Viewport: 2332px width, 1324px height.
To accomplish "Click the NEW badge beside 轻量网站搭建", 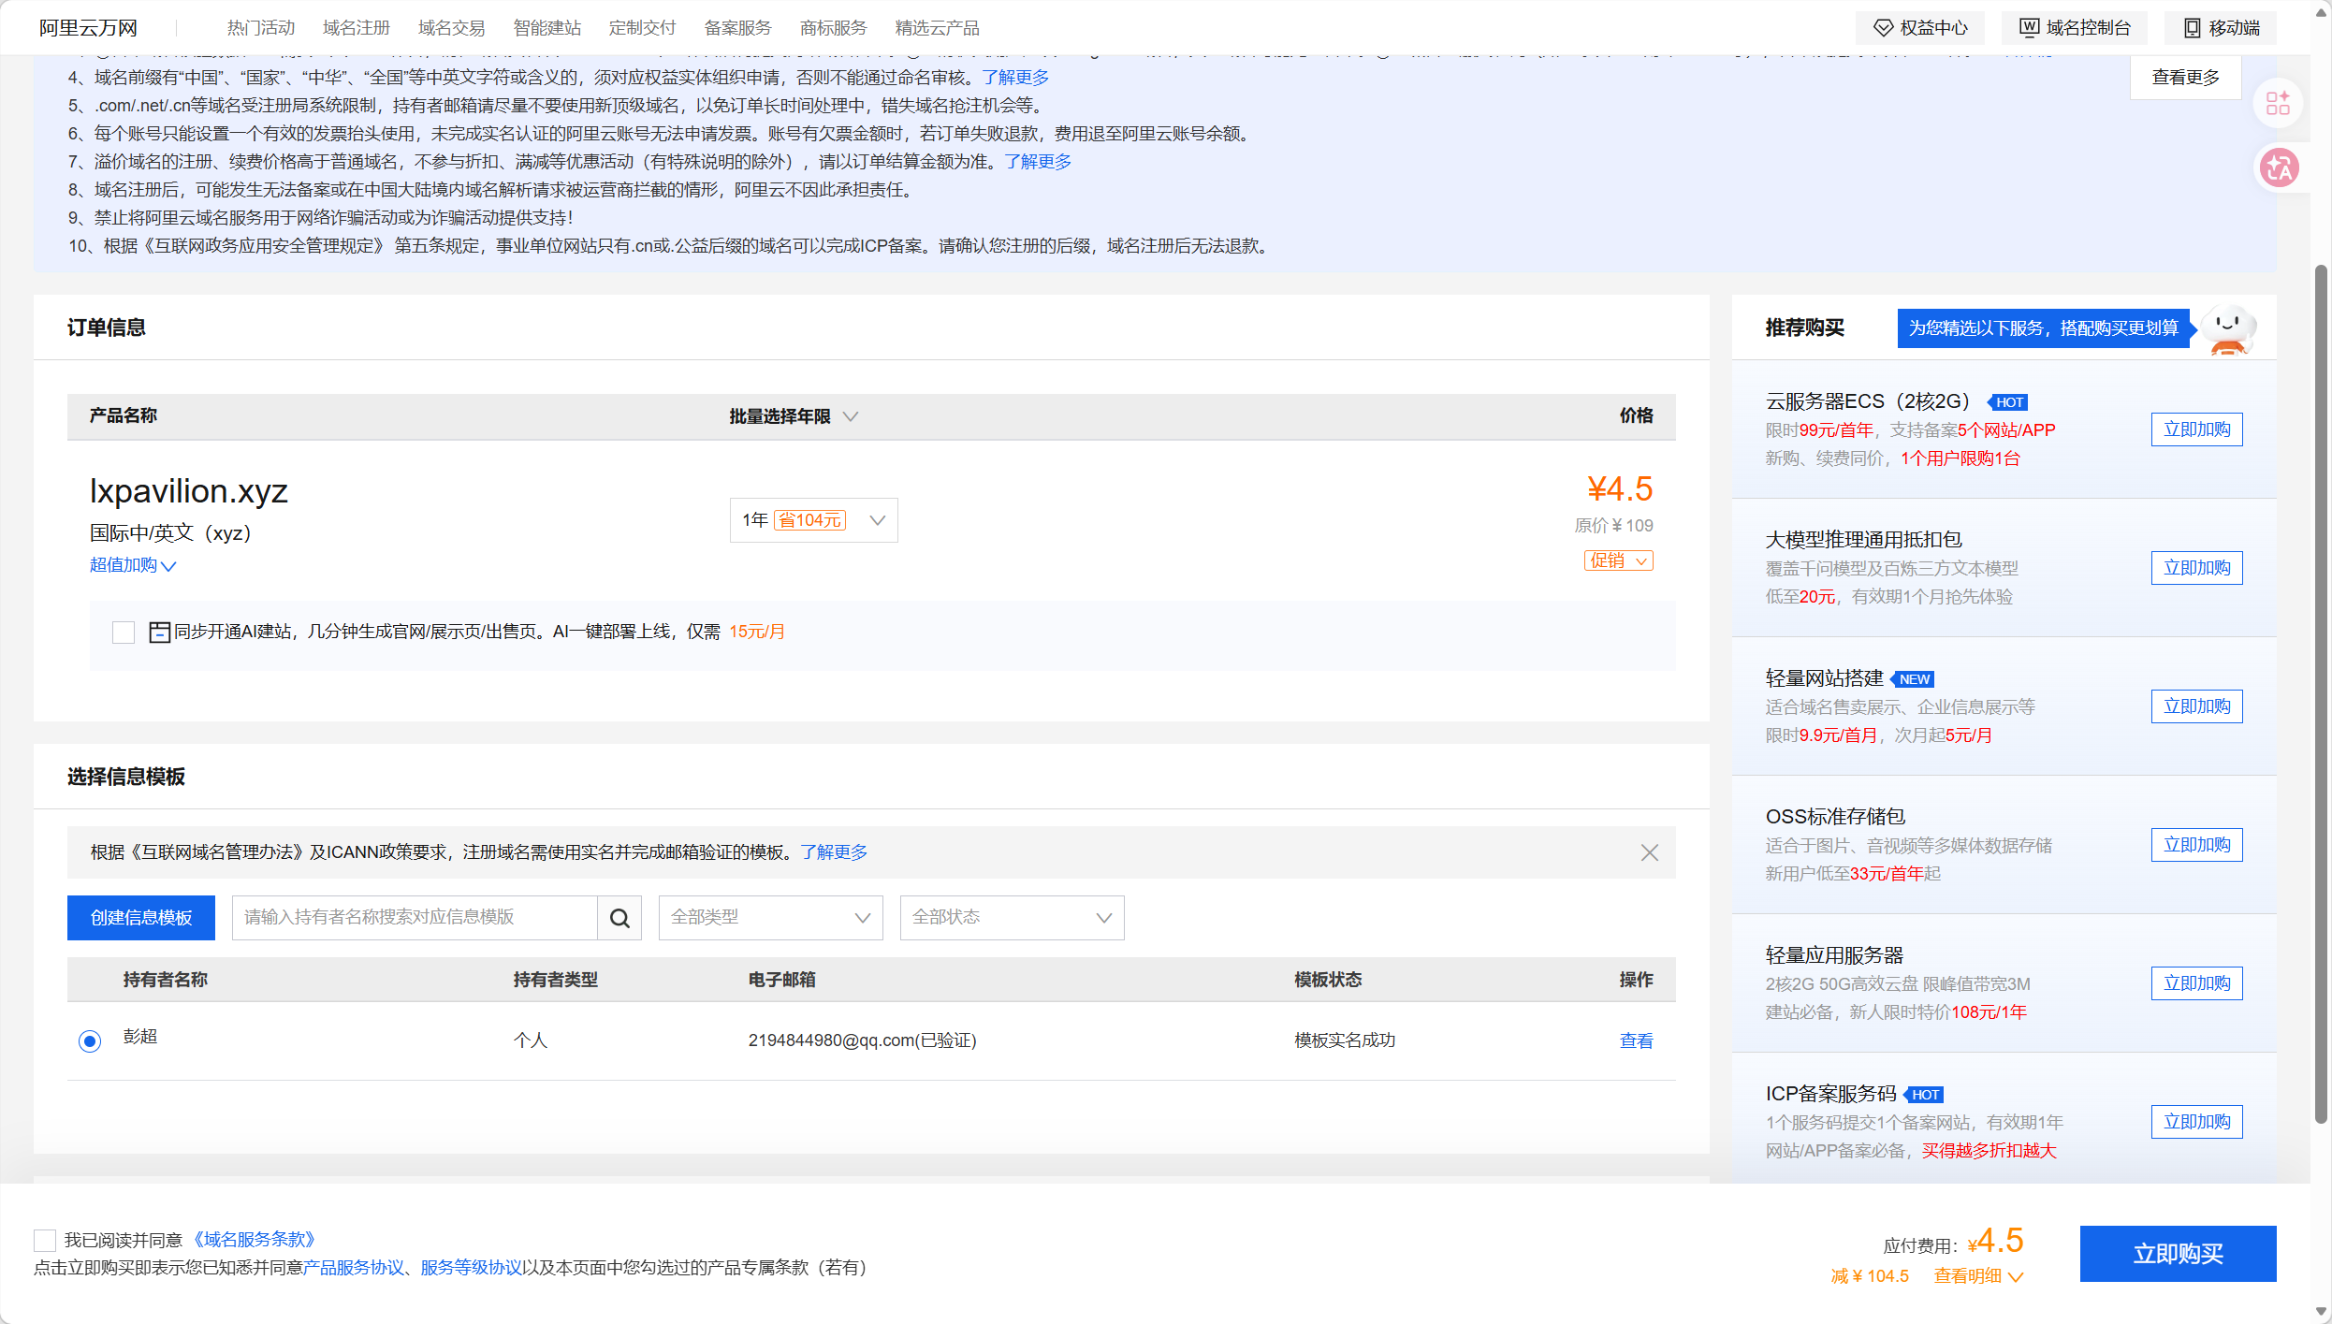I will point(1913,679).
